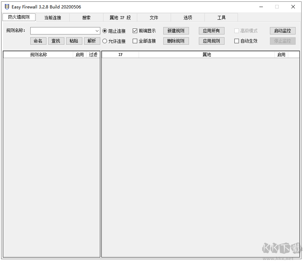The width and height of the screenshot is (303, 261).
Task: Click the 删除规则 button
Action: pos(176,41)
